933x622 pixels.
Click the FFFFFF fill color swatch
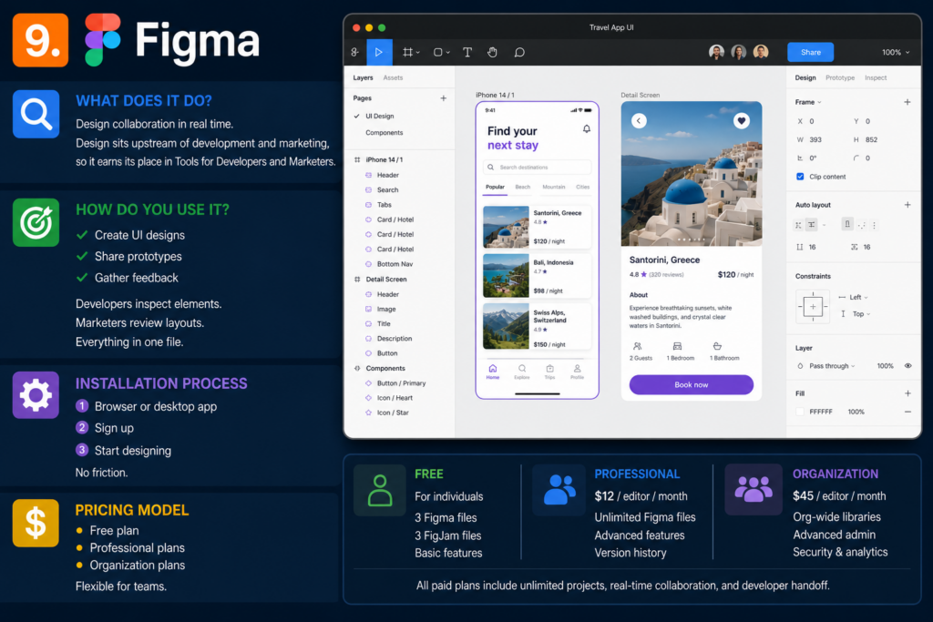click(x=800, y=413)
